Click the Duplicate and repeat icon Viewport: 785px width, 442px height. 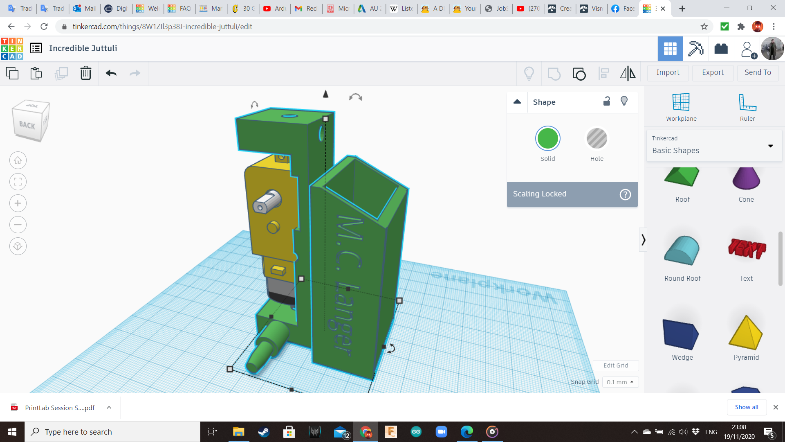point(61,74)
